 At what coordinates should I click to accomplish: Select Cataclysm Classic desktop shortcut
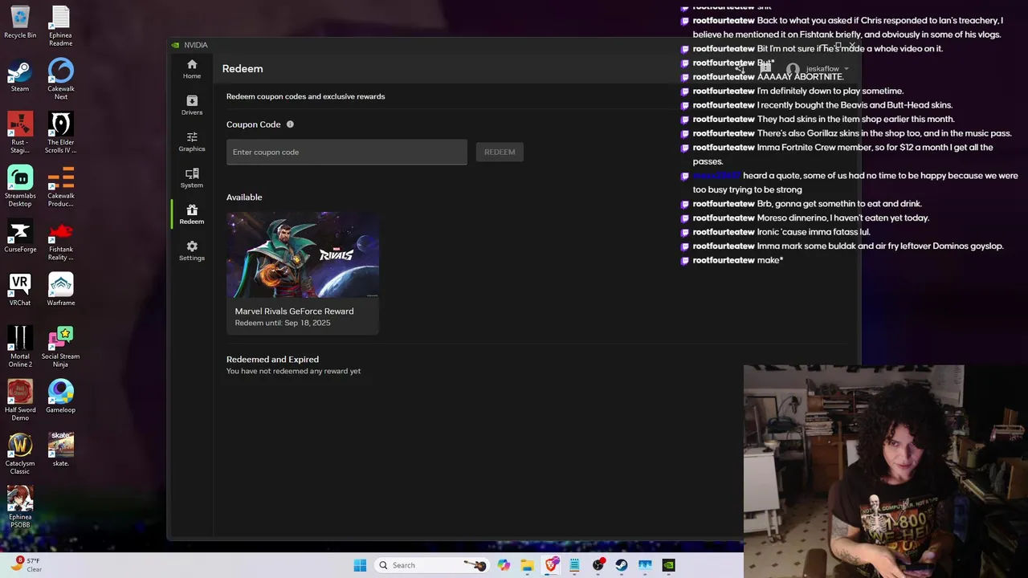point(20,454)
